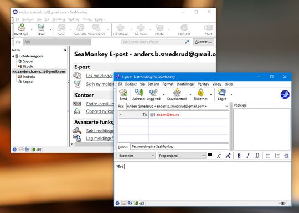Run Stavekontroll spell check
This screenshot has height=213, width=299.
click(177, 94)
